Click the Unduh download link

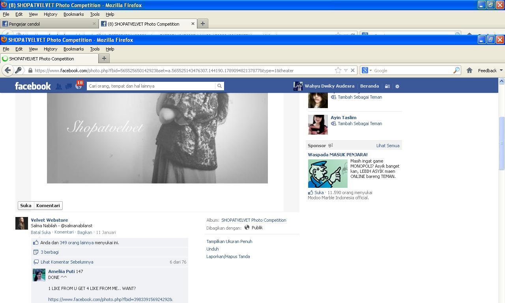213,249
